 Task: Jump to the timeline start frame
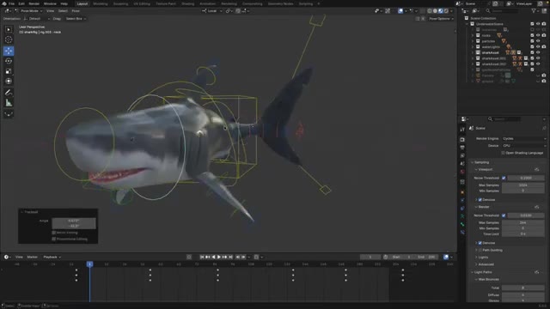tap(202, 257)
